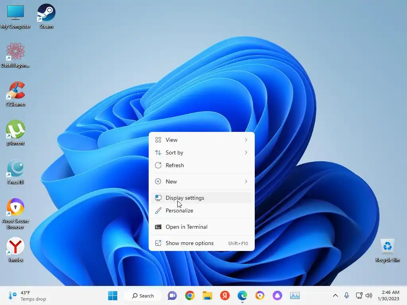Select the Yandex desktop shortcut
Viewport: 407px width, 305px height.
pos(16,249)
